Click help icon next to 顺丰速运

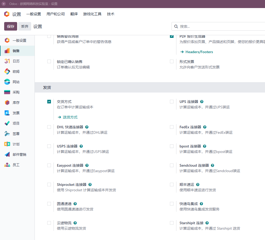(198, 185)
